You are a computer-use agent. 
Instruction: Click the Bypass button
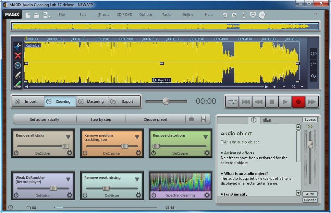[x=310, y=120]
